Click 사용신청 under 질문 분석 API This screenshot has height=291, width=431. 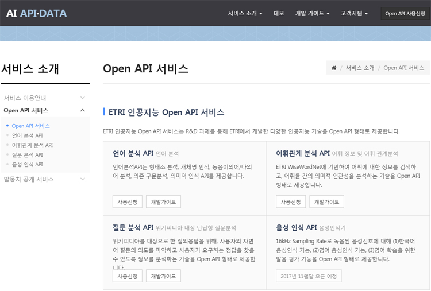point(127,276)
